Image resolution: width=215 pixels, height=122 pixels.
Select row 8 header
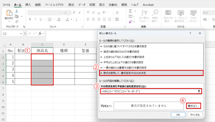(x=3, y=95)
